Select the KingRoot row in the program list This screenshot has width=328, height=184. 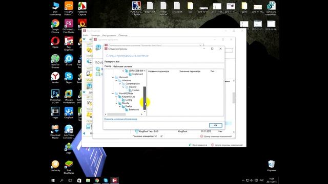point(182,131)
